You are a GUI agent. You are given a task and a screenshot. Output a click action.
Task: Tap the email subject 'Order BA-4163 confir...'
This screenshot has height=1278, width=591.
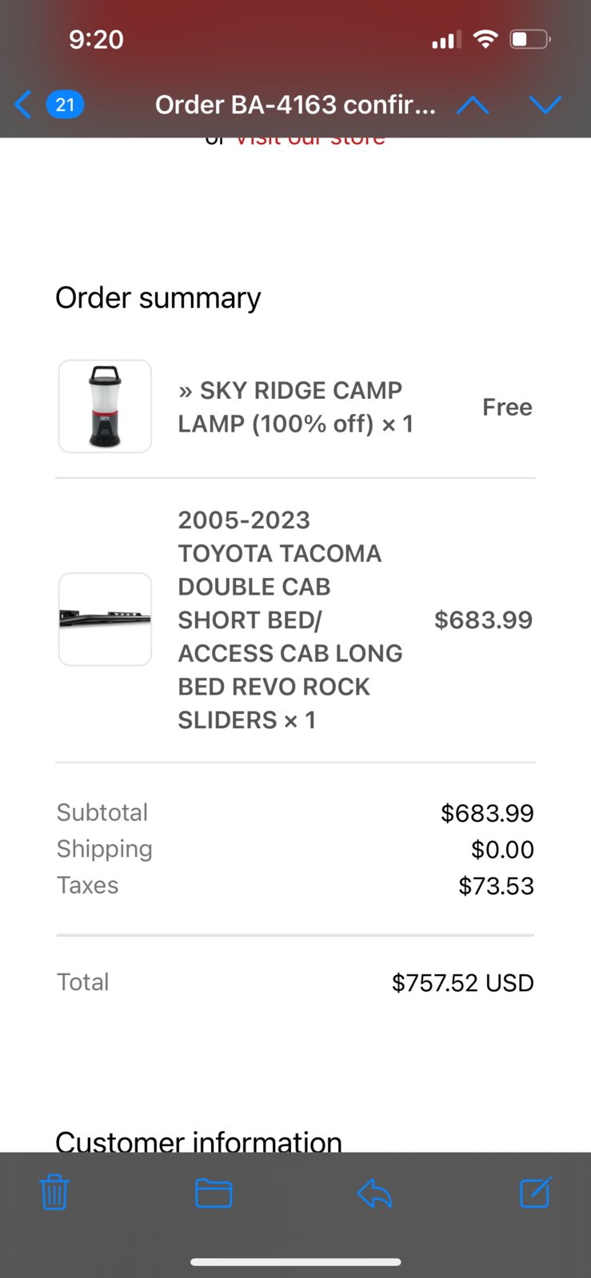[295, 105]
